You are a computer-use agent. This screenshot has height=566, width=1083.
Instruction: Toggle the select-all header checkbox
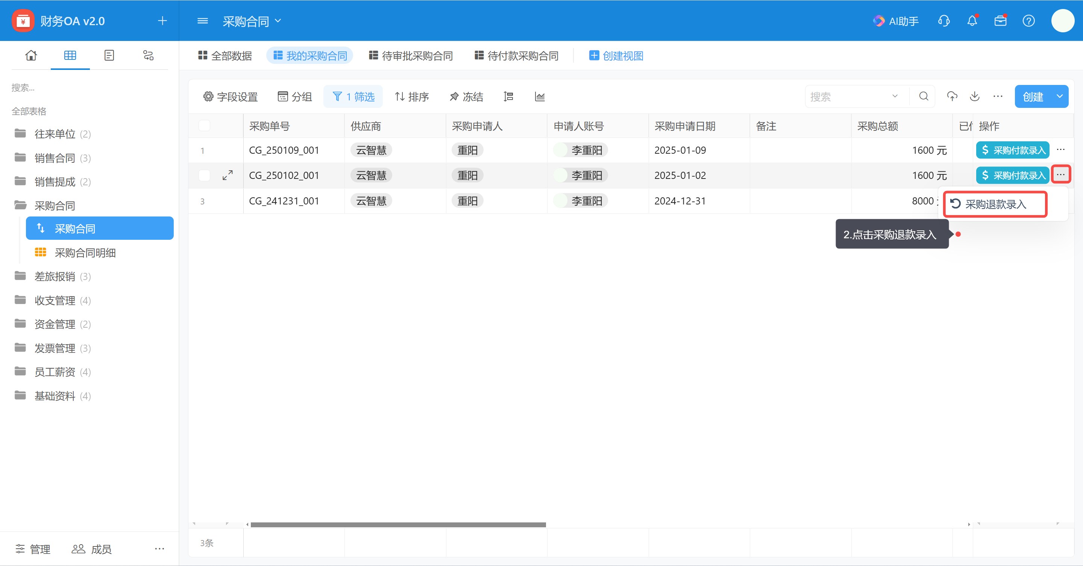(x=204, y=125)
